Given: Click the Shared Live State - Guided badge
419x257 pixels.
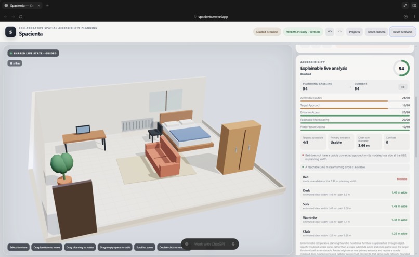Looking at the screenshot, I should pyautogui.click(x=33, y=53).
